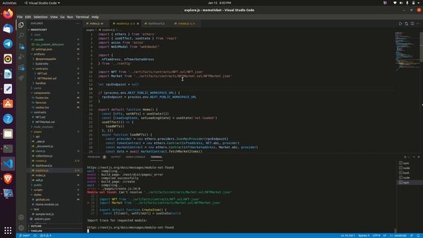This screenshot has height=238, width=423.
Task: Open Show Applications grid
Action: [x=8, y=230]
